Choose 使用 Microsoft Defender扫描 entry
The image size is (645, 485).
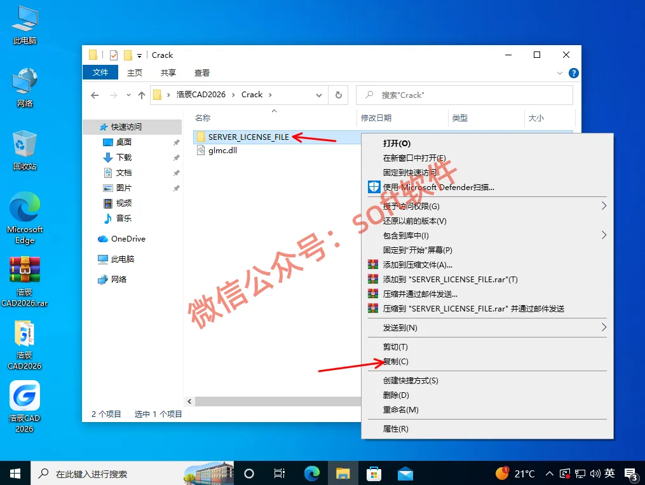(x=487, y=187)
